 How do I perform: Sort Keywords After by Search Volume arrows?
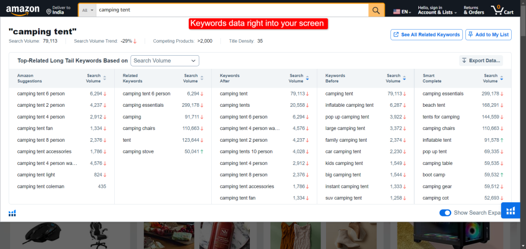pyautogui.click(x=307, y=78)
